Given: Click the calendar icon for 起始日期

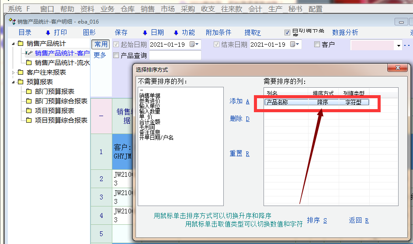Looking at the screenshot, I should pyautogui.click(x=192, y=45).
